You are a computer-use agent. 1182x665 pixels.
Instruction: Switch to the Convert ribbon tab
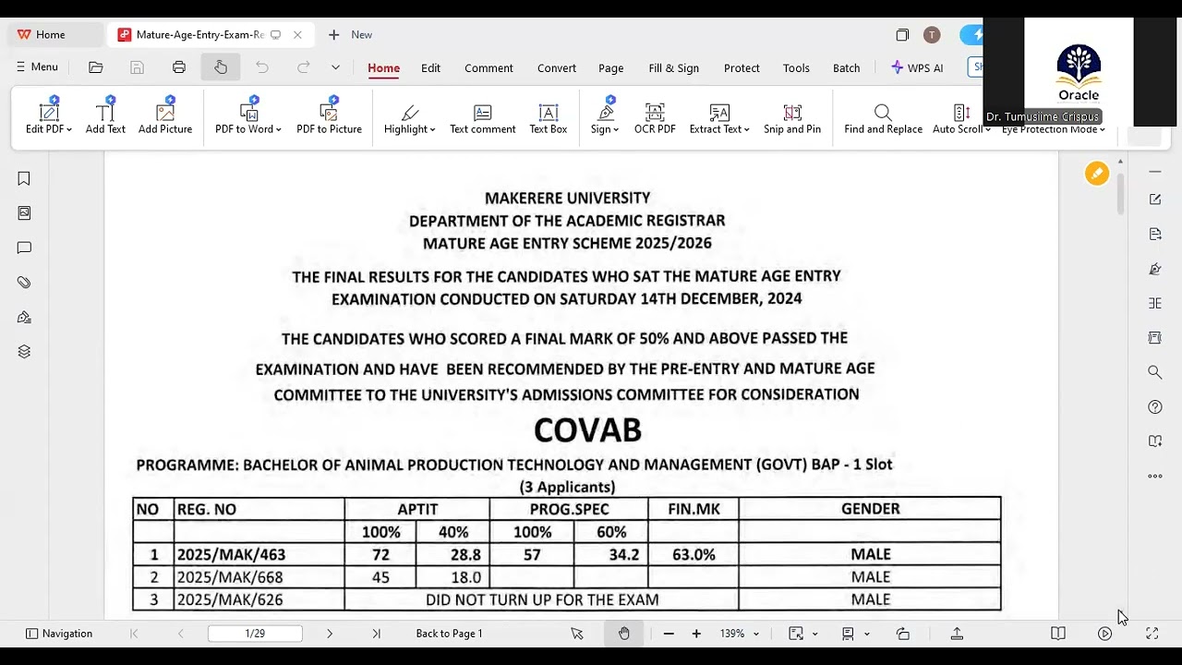coord(557,68)
